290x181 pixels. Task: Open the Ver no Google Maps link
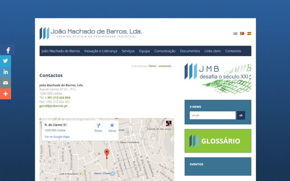point(57,137)
